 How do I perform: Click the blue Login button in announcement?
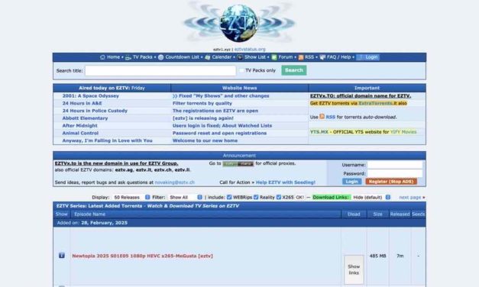point(351,182)
